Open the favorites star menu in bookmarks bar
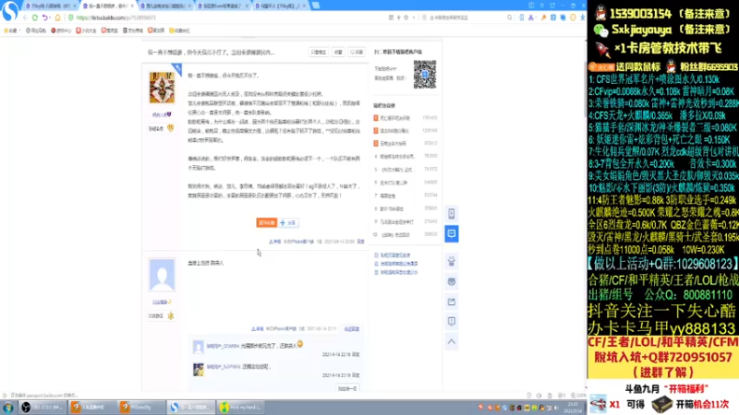 pos(12,30)
